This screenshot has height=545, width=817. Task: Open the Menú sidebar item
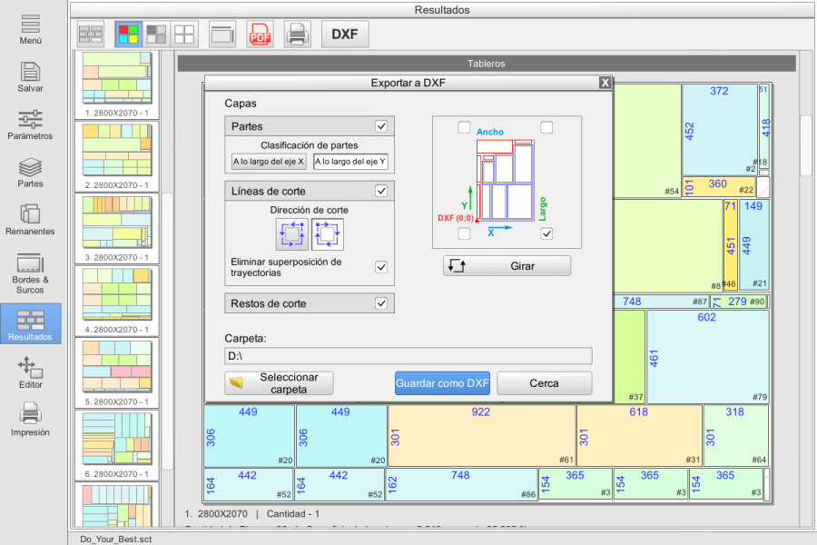coord(30,29)
